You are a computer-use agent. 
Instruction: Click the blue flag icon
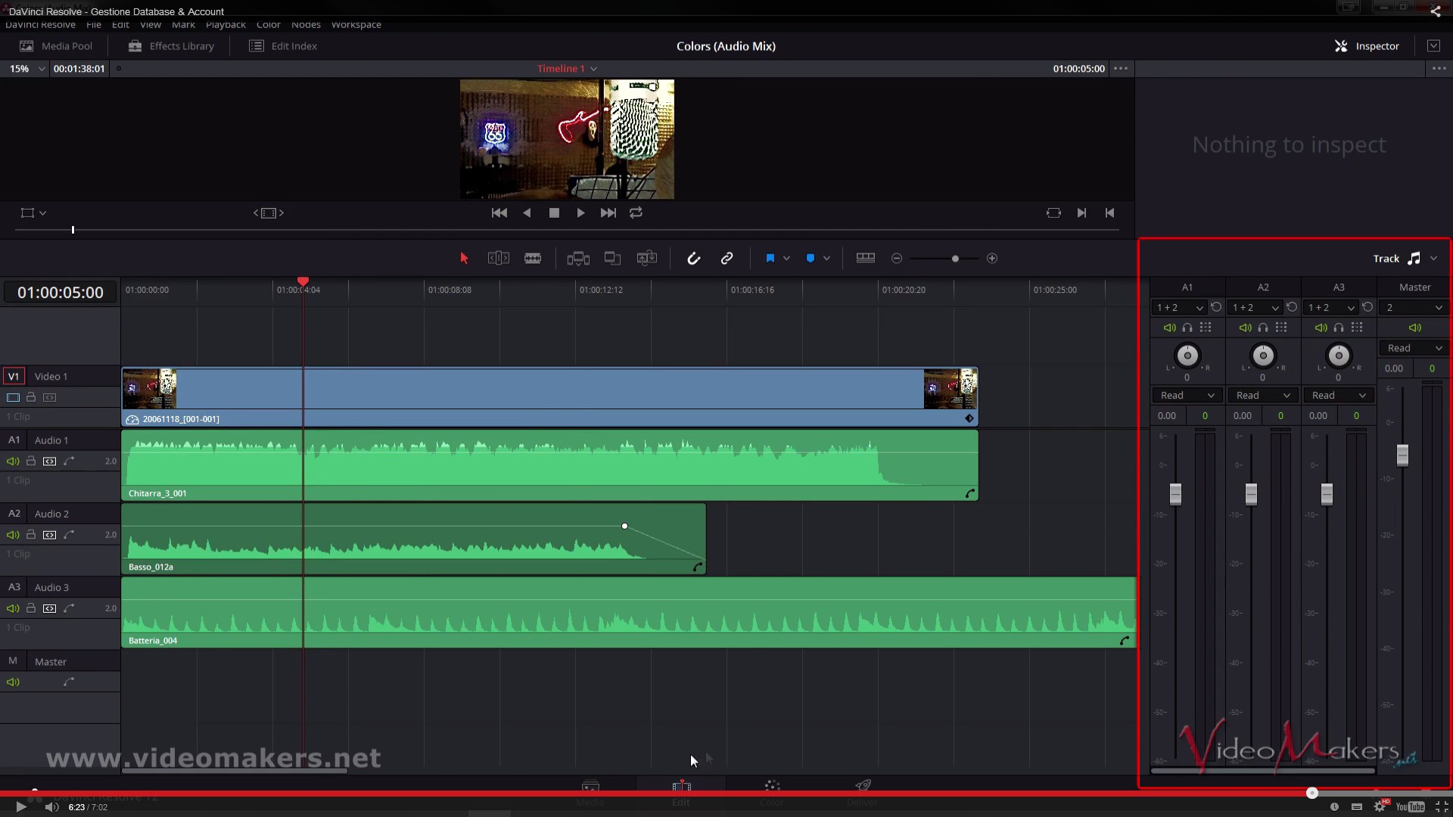(770, 259)
